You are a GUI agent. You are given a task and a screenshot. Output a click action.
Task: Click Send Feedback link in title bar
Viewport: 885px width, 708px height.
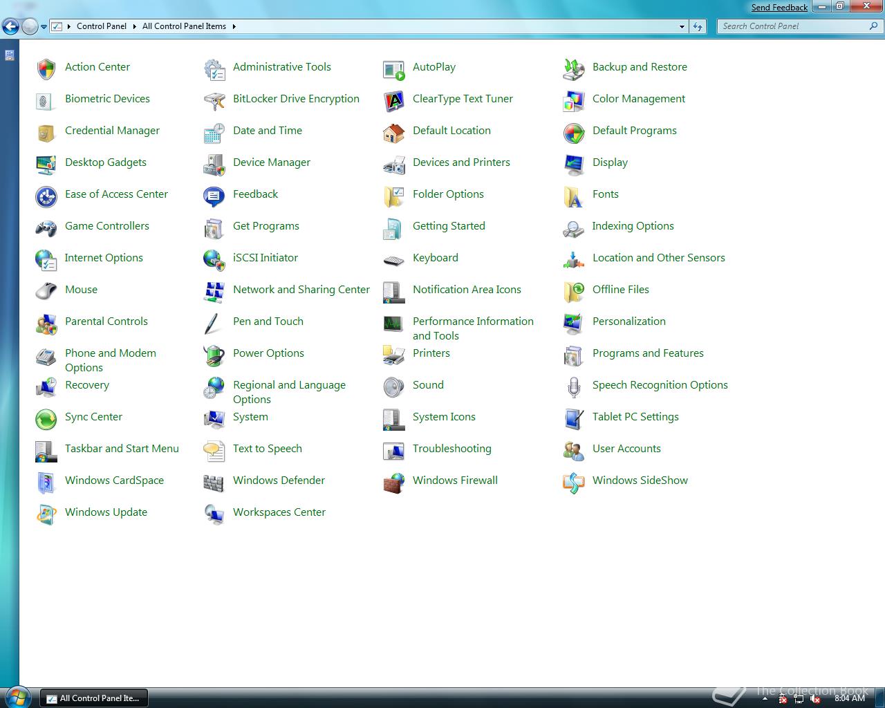tap(779, 7)
